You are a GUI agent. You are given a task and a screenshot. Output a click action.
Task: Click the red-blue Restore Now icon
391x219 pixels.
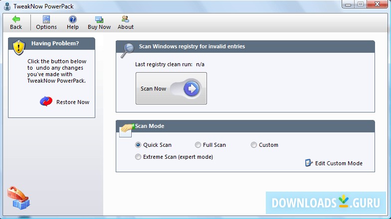click(x=46, y=102)
